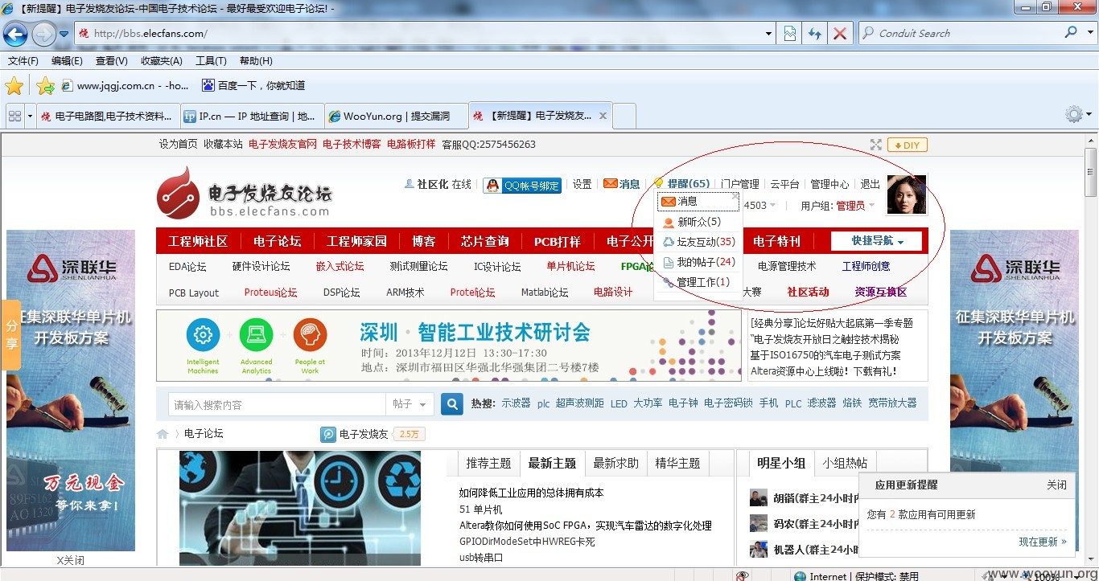Click the forum search input field
1099x581 pixels.
pos(277,404)
